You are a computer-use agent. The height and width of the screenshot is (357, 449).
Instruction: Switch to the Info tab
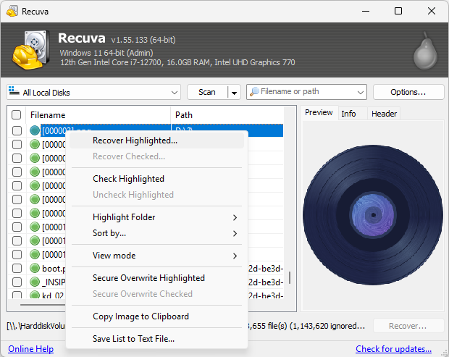pos(348,114)
